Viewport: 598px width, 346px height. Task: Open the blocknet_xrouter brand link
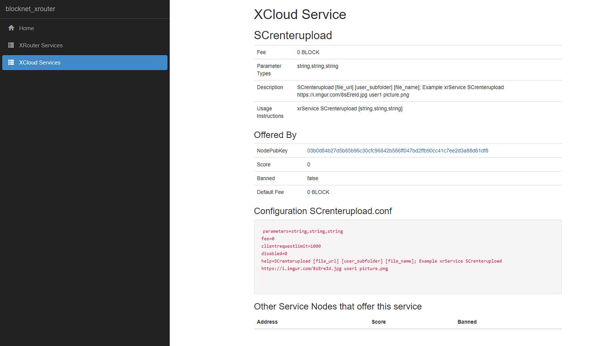point(30,9)
